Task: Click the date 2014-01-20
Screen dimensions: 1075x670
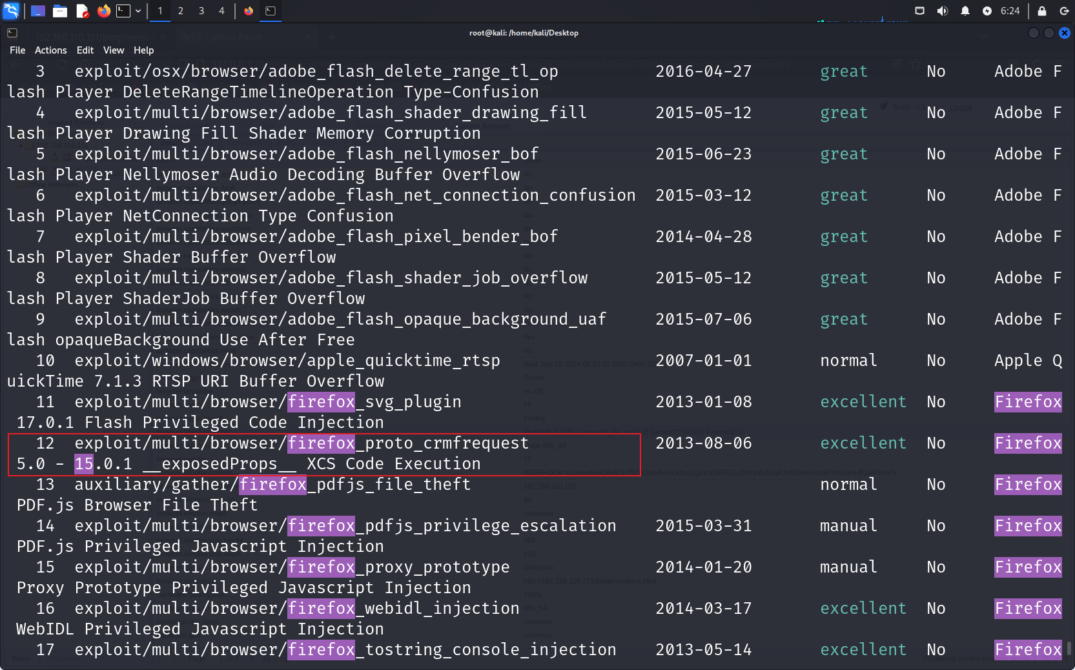Action: tap(704, 567)
